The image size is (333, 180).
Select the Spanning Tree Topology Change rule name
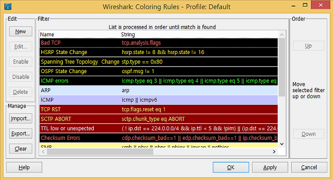[80, 62]
